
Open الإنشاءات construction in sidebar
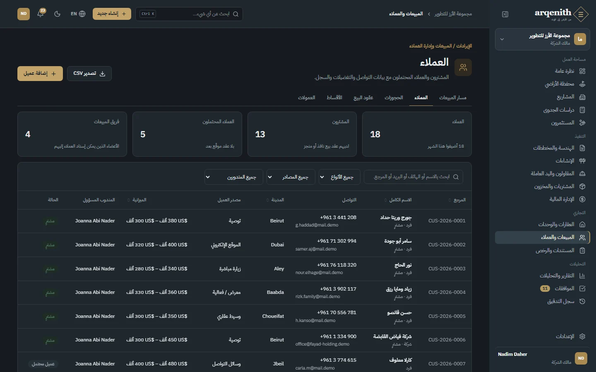point(542,161)
